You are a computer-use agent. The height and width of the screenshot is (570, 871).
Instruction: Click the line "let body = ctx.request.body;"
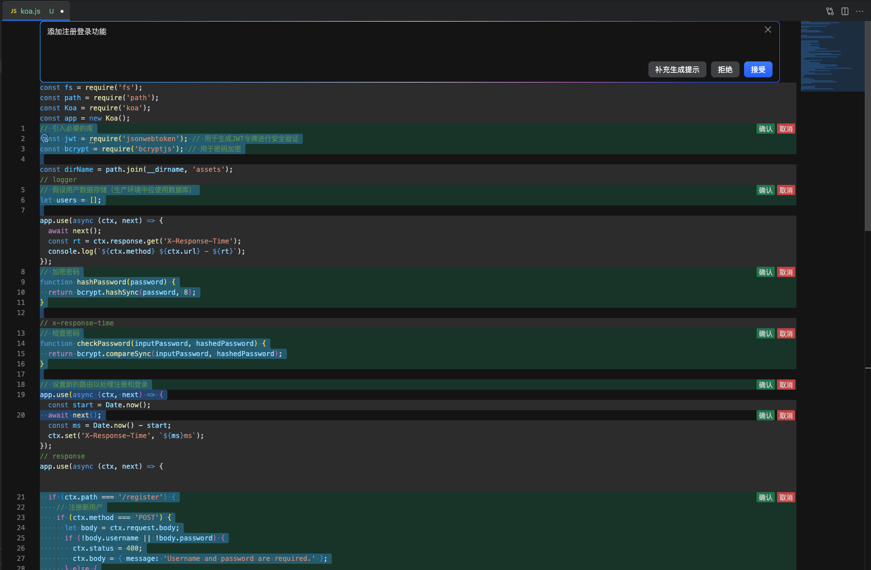coord(122,528)
